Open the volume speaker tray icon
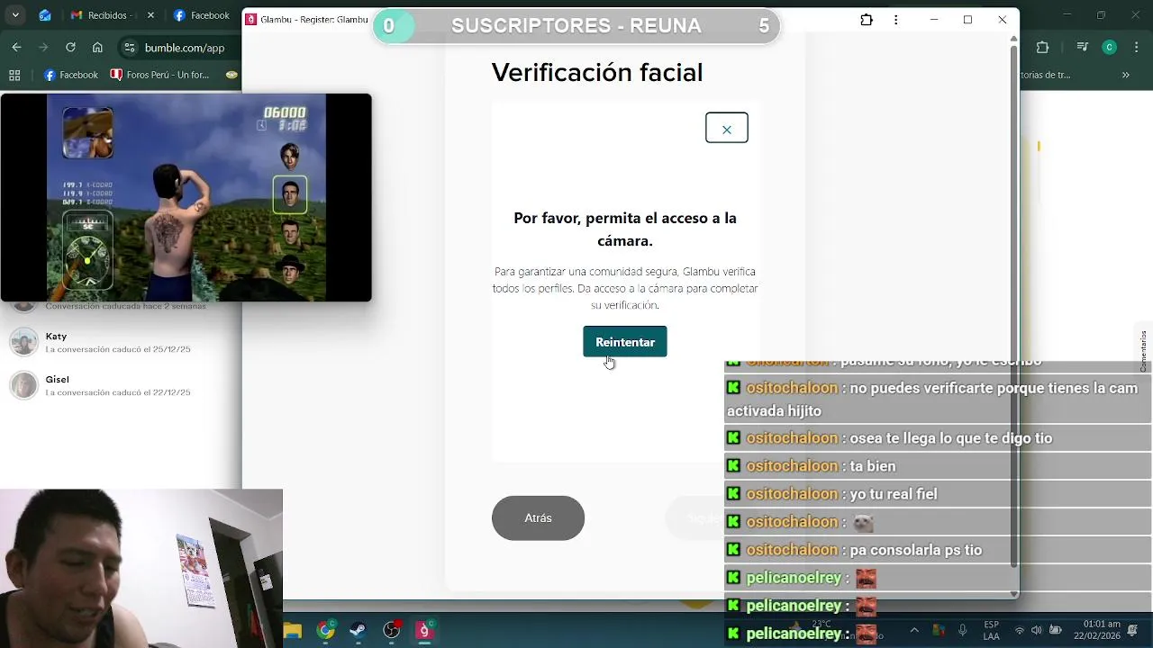 coord(1037,631)
